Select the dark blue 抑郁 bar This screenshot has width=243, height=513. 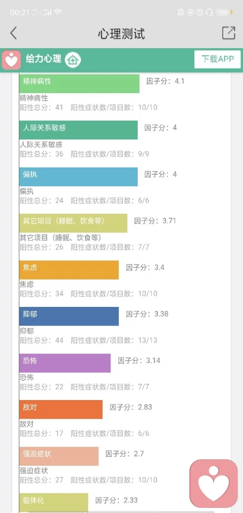point(69,317)
